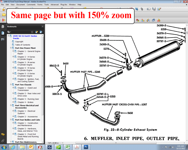This screenshot has height=150, width=188.
Task: Open the Document menu
Action: [21, 5]
